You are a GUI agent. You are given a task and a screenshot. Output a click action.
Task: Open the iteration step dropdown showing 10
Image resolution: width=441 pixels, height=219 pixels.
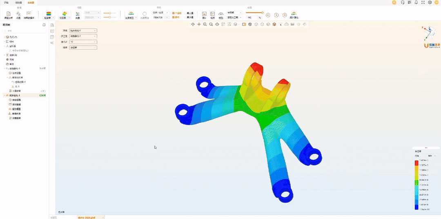coord(83,42)
